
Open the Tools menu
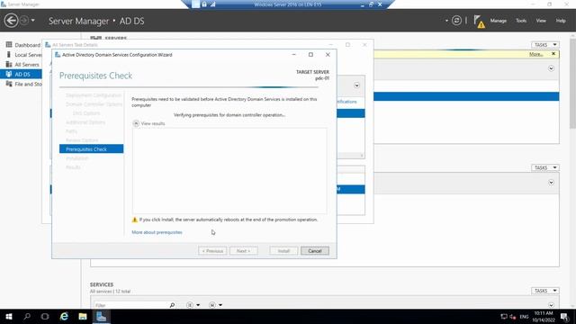pyautogui.click(x=521, y=21)
